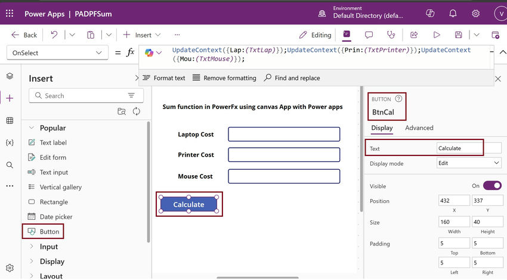Viewport: 507px width, 280px height.
Task: Insert a Date picker control
Action: click(50, 217)
